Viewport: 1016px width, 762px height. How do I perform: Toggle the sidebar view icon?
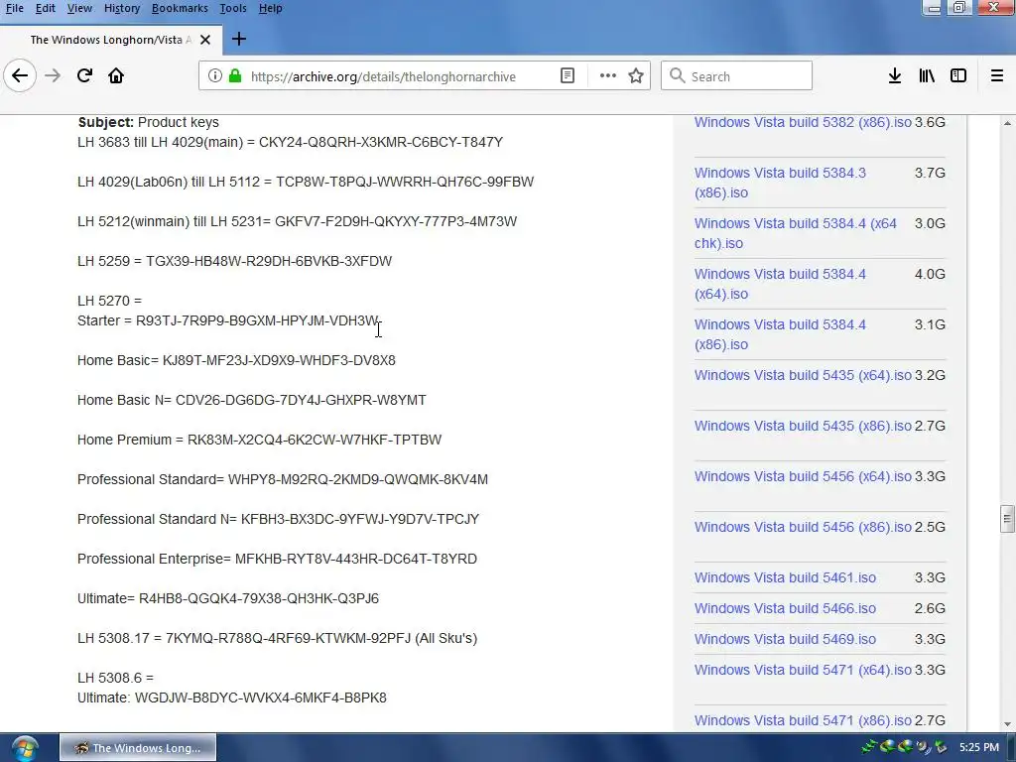[x=958, y=75]
